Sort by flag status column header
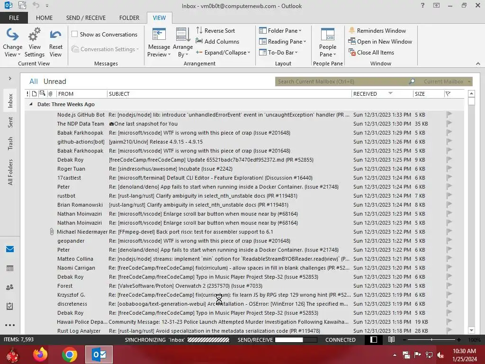This screenshot has width=485, height=364. click(x=448, y=94)
